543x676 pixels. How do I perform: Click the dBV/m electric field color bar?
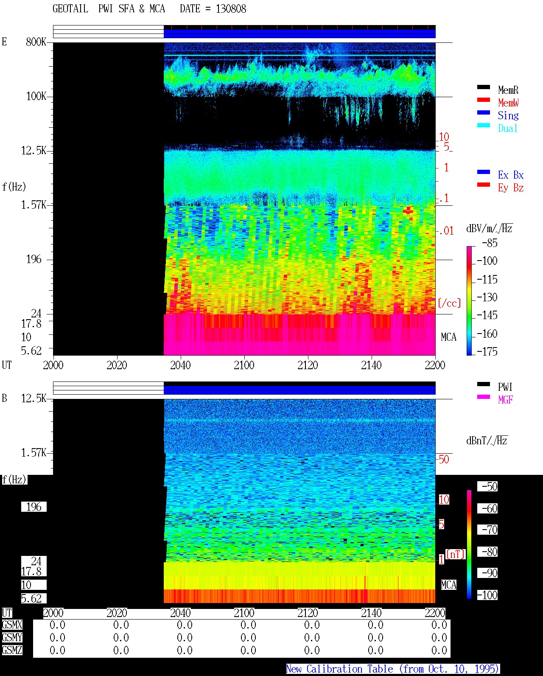[x=469, y=300]
